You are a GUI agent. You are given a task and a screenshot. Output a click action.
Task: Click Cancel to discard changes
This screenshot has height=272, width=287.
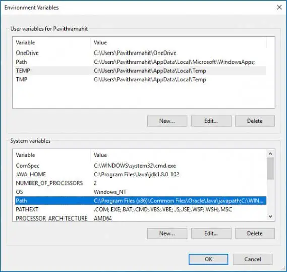(x=253, y=259)
